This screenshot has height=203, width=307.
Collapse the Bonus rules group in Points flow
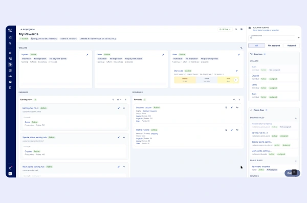296,161
